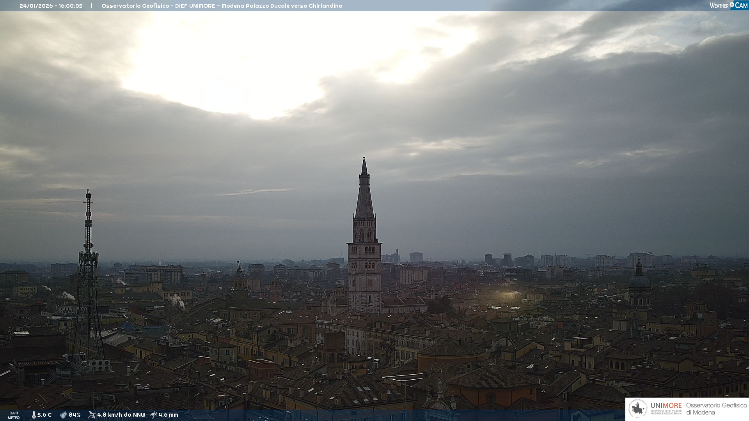749x421 pixels.
Task: Click the humidity water droplets icon
Action: (x=63, y=415)
